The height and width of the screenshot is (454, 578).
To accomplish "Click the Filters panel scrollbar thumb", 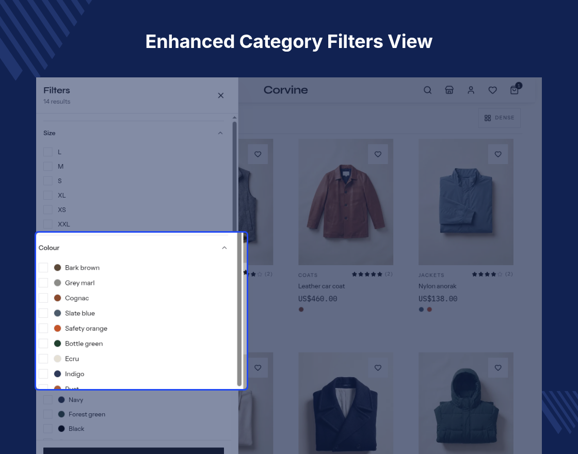I will point(234,177).
